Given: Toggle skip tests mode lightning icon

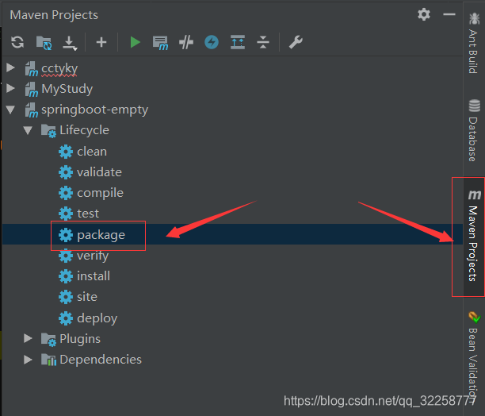Looking at the screenshot, I should (212, 42).
